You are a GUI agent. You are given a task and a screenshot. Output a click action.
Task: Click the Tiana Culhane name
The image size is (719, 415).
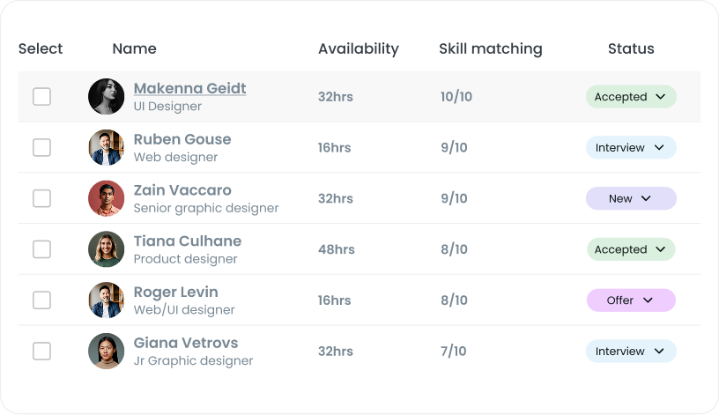(x=188, y=241)
